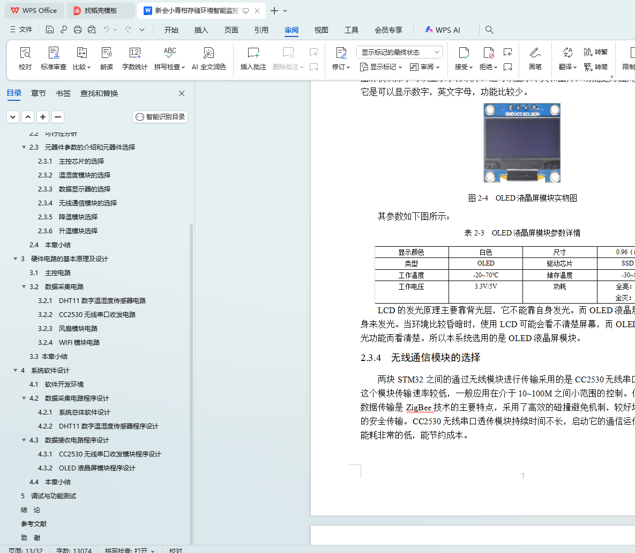635x553 pixels.
Task: Click the OLED module image in document
Action: (x=522, y=143)
